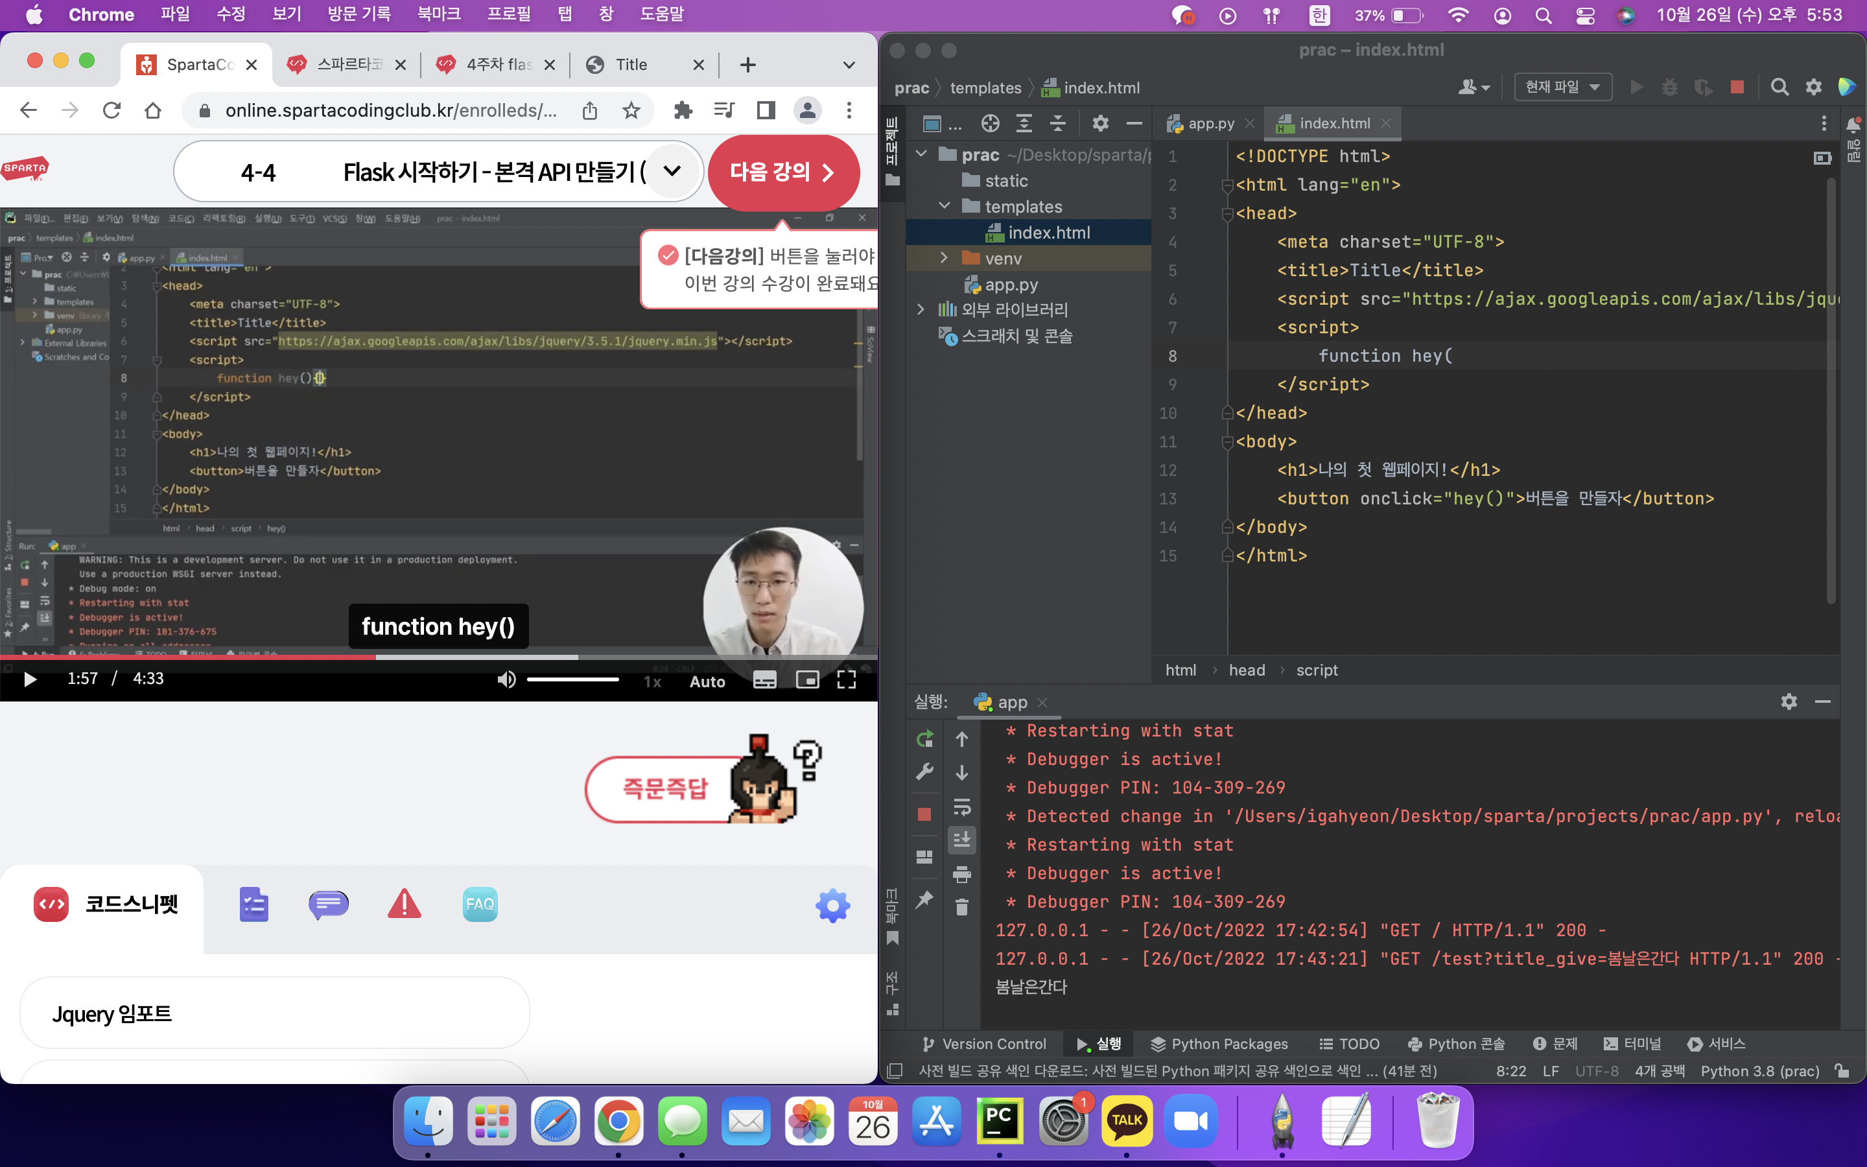Viewport: 1867px width, 1167px height.
Task: Pin the run tab in PyCharm
Action: coord(924,899)
